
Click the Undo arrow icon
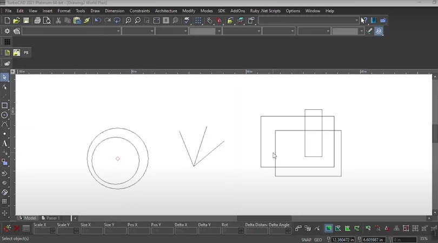[x=98, y=21]
